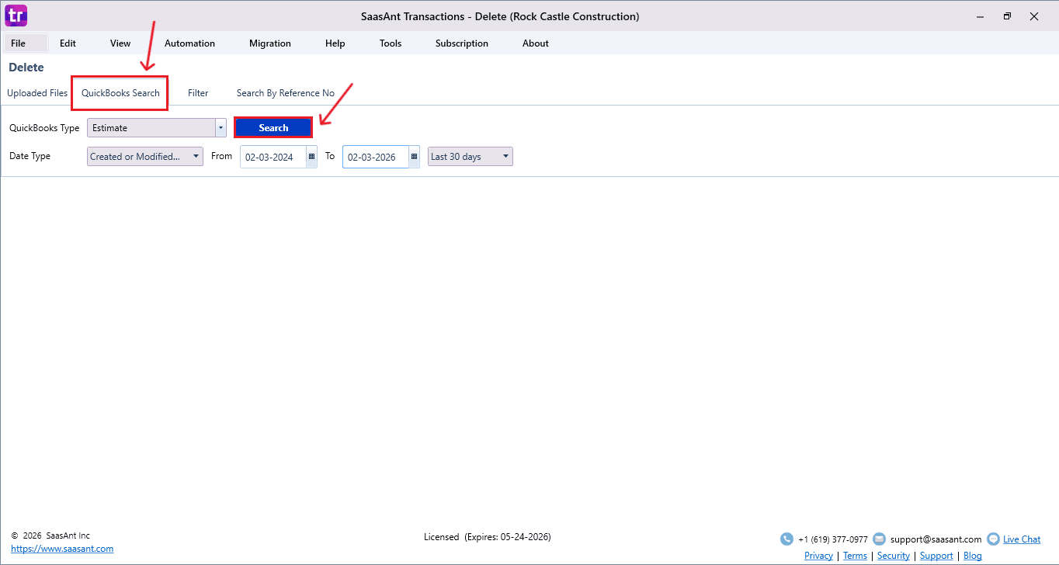Image resolution: width=1059 pixels, height=565 pixels.
Task: Click the SaasAnt Transactions app logo icon
Action: (x=16, y=16)
